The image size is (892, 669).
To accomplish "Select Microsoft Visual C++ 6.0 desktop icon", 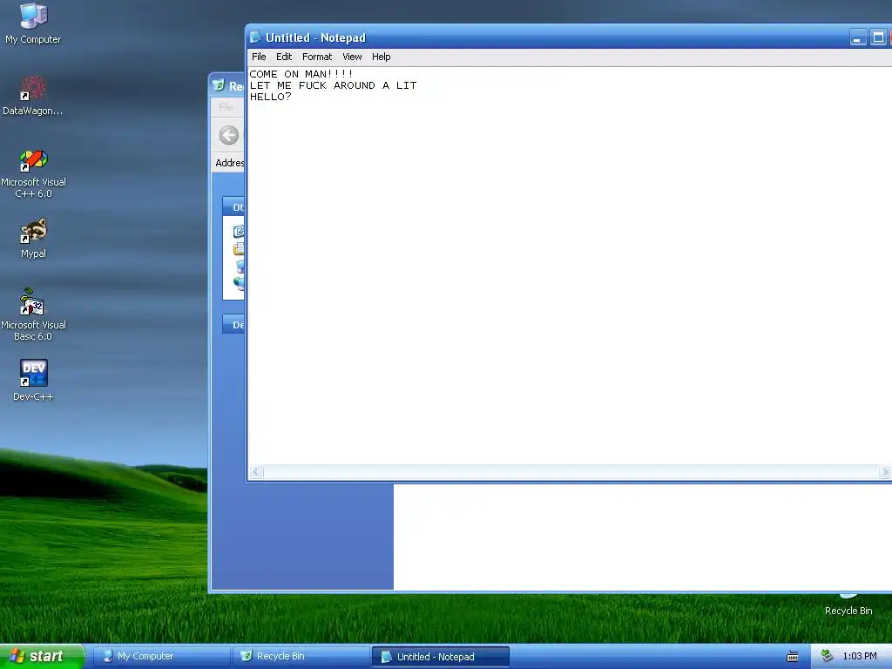I will (x=33, y=173).
